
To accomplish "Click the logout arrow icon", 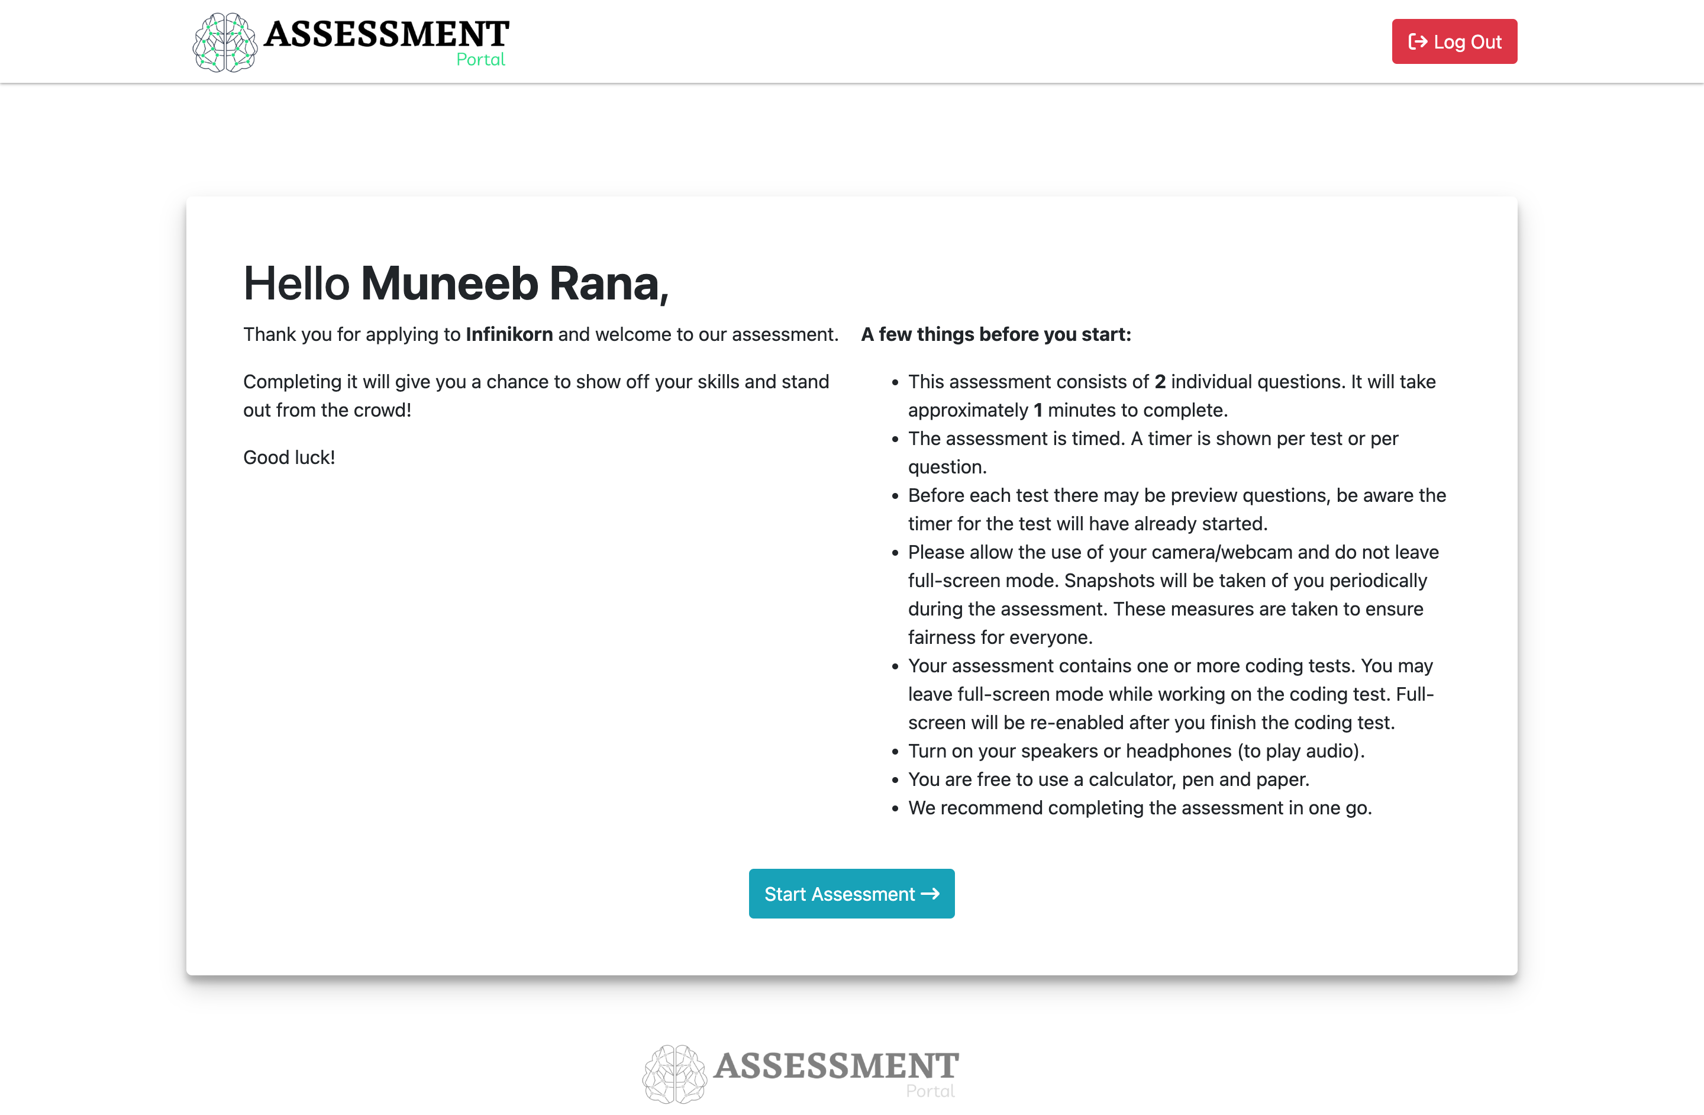I will click(x=1417, y=41).
